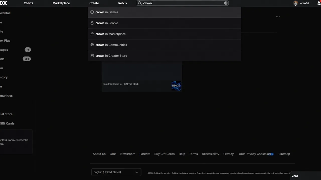Open the notifications bell icon
The height and width of the screenshot is (180, 321).
click(x=319, y=3)
